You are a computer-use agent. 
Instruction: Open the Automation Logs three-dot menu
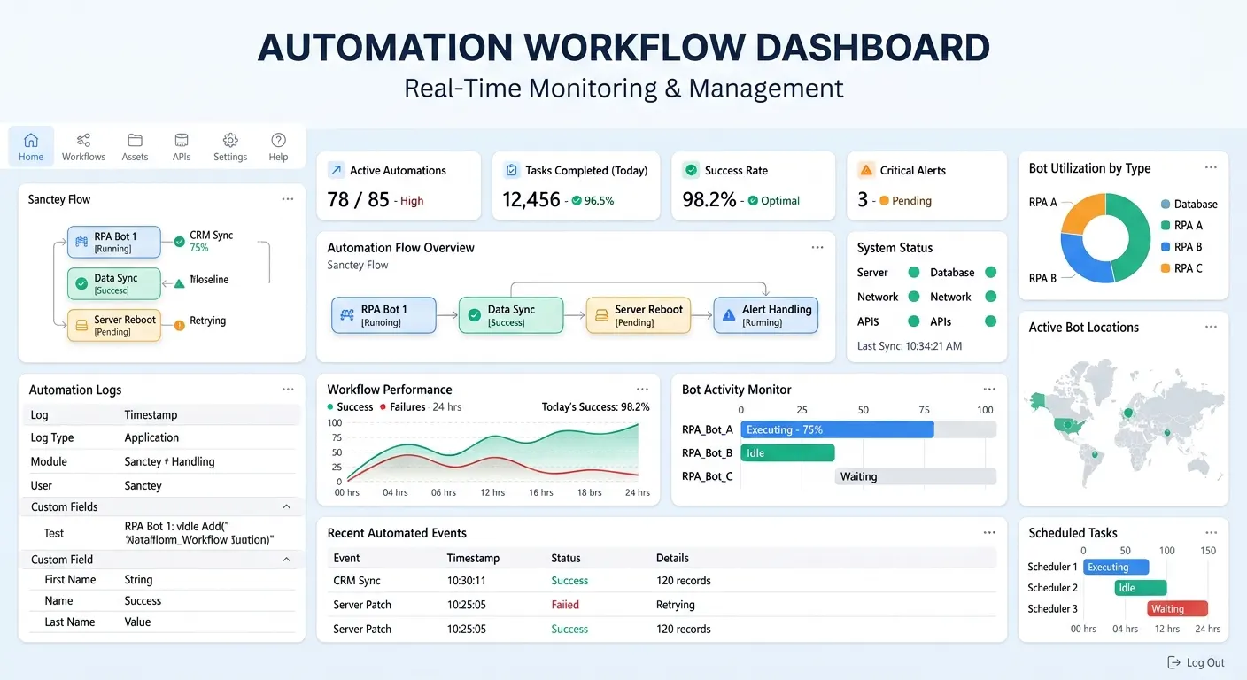click(288, 390)
